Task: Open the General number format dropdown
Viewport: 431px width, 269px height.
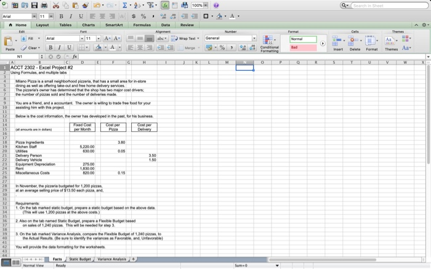Action: pos(254,38)
